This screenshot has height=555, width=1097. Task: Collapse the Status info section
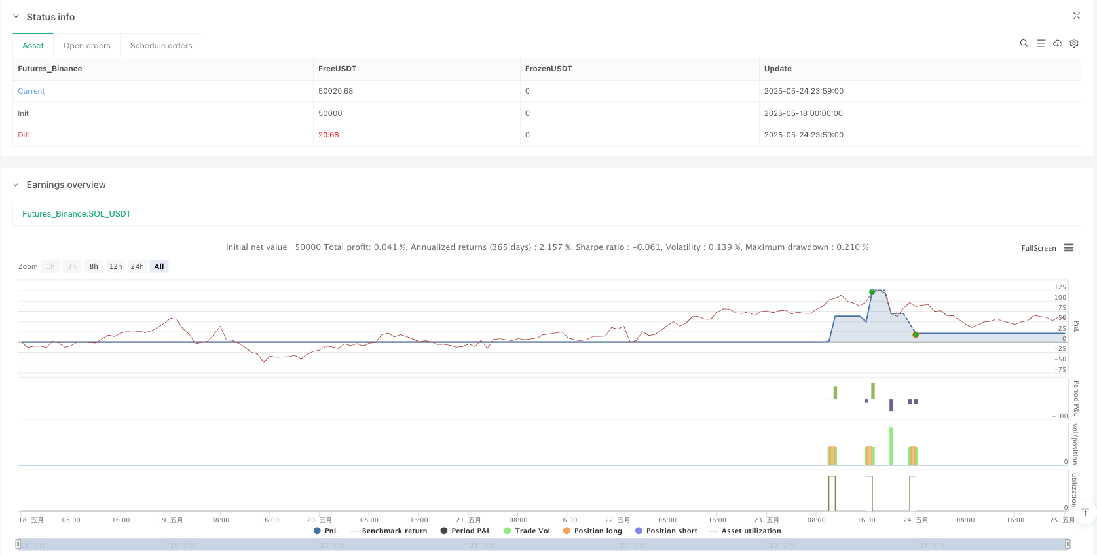coord(16,17)
